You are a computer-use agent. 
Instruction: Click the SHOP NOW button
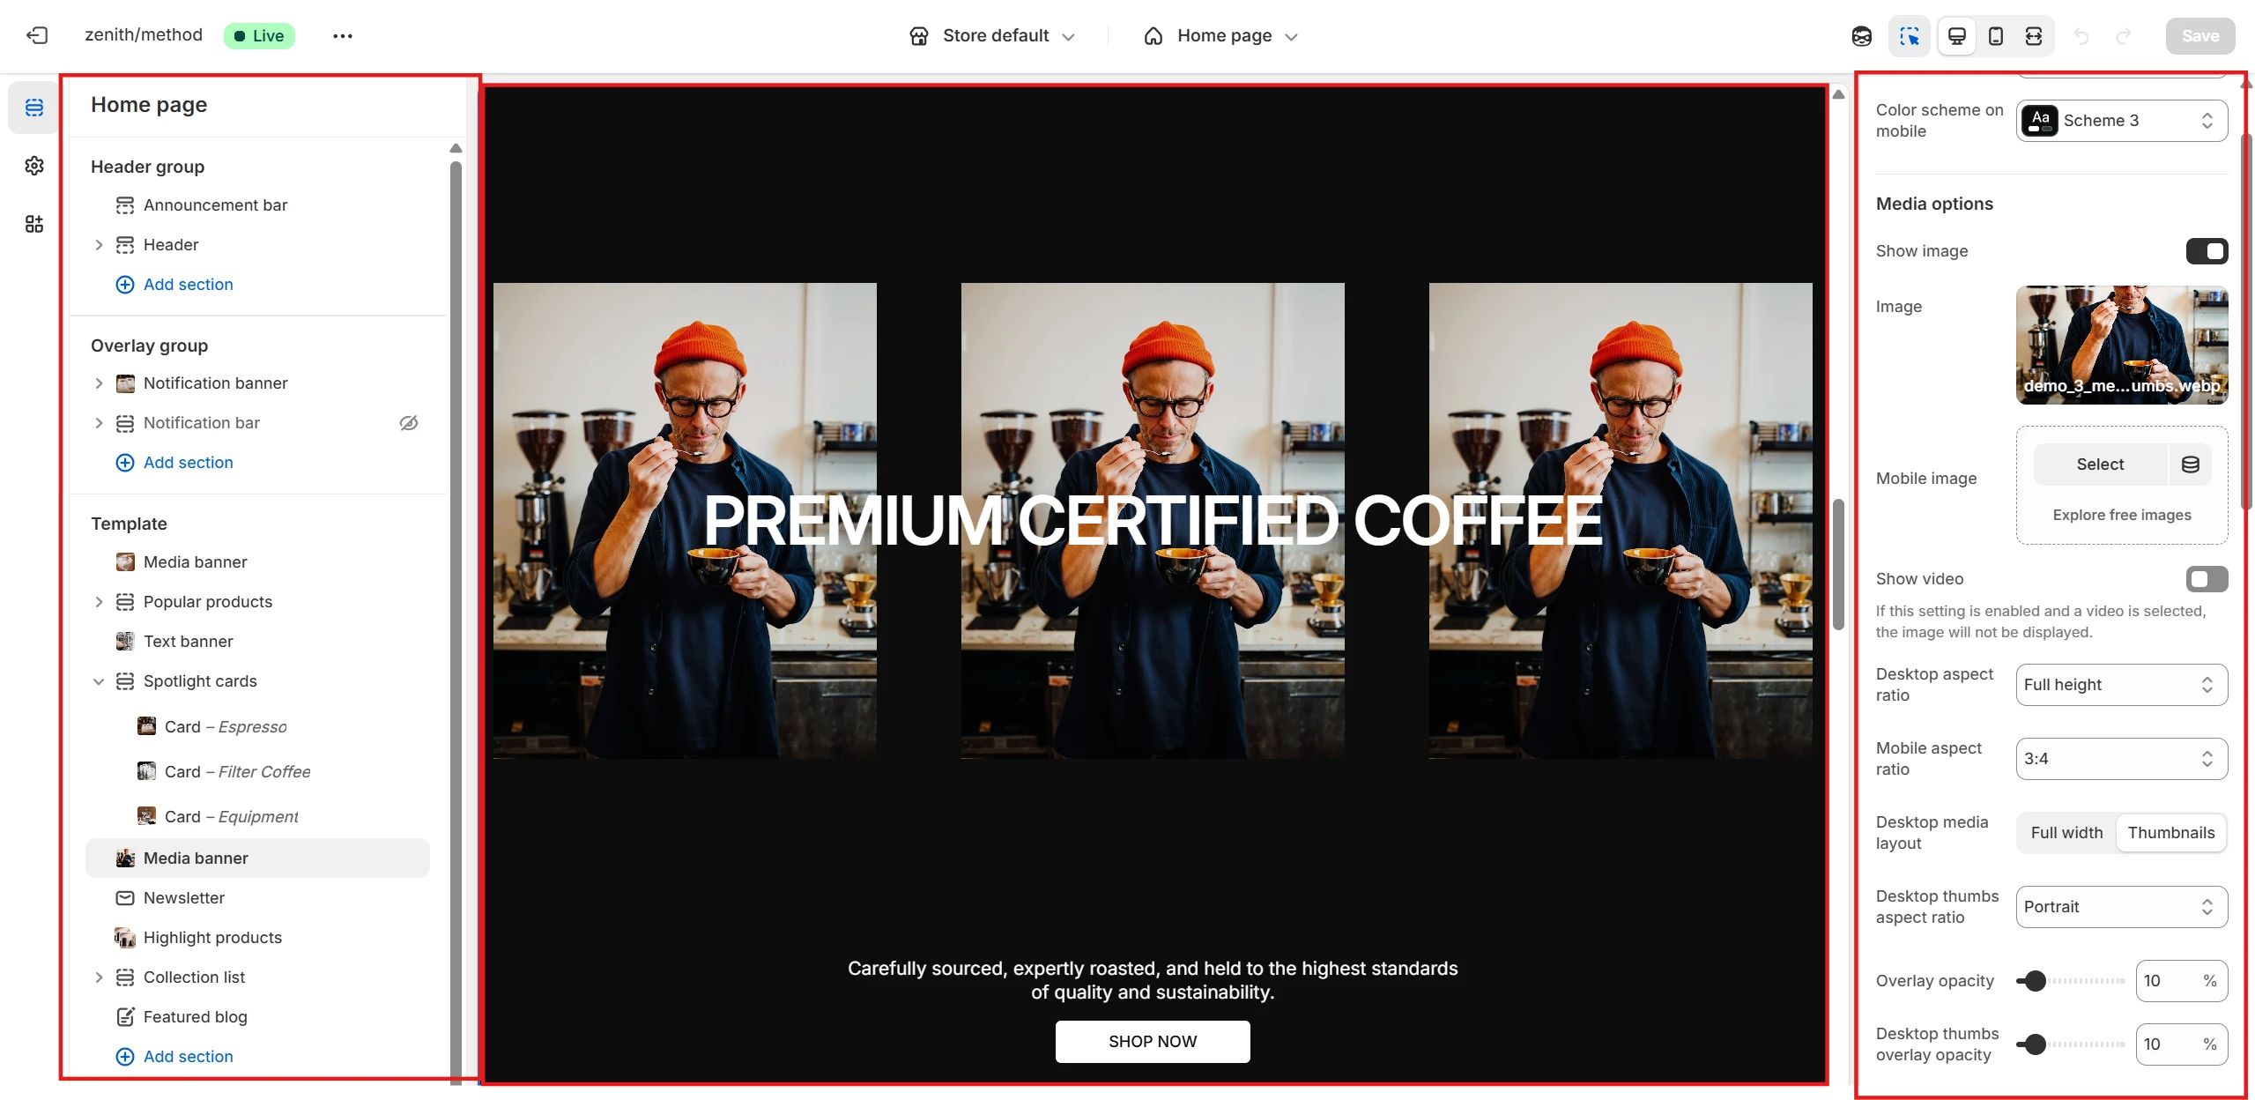pyautogui.click(x=1152, y=1042)
